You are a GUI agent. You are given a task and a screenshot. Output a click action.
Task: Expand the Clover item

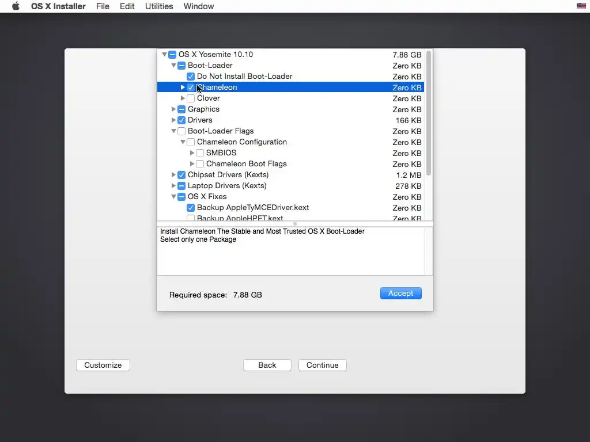point(183,98)
